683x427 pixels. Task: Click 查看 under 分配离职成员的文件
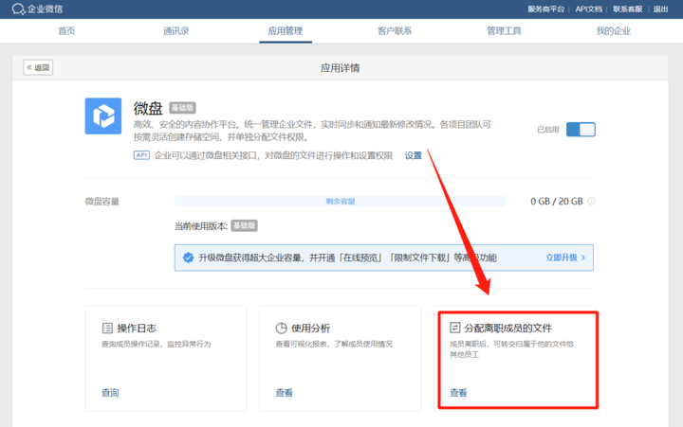(458, 393)
